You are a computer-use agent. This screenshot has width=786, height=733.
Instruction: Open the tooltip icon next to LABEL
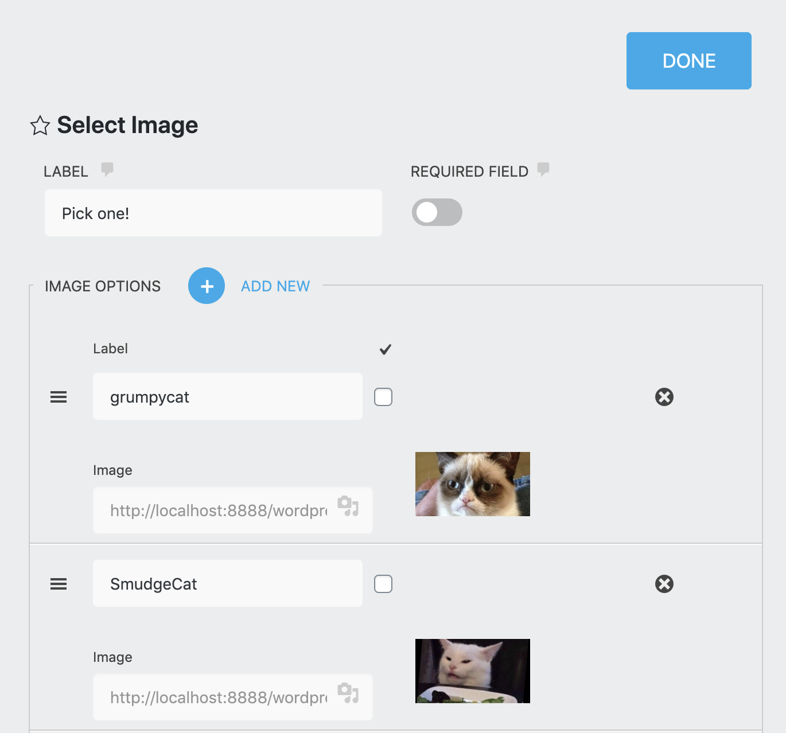(107, 169)
